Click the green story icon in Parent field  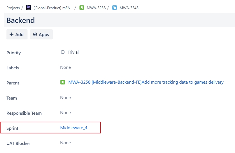point(63,82)
